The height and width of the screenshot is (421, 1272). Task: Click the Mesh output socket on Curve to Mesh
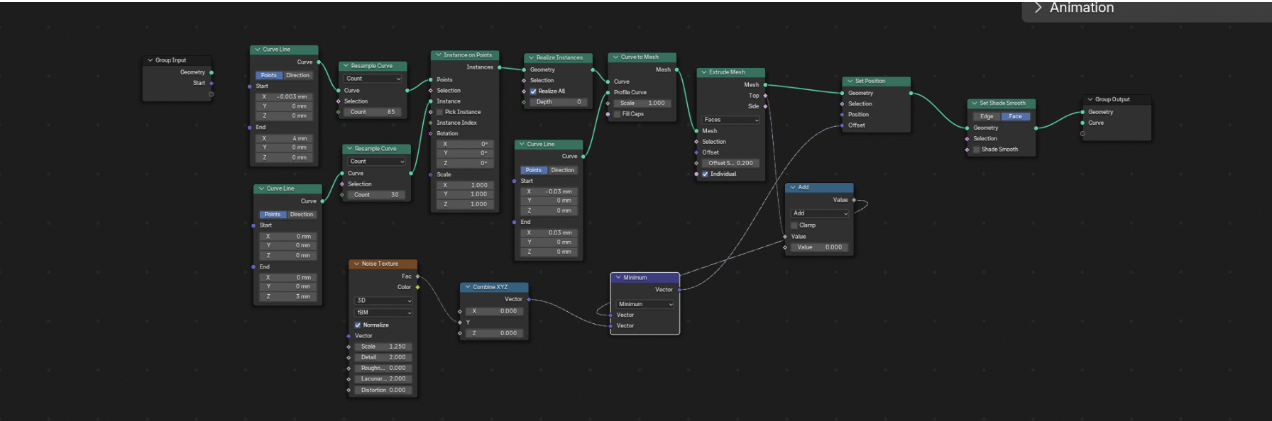676,69
